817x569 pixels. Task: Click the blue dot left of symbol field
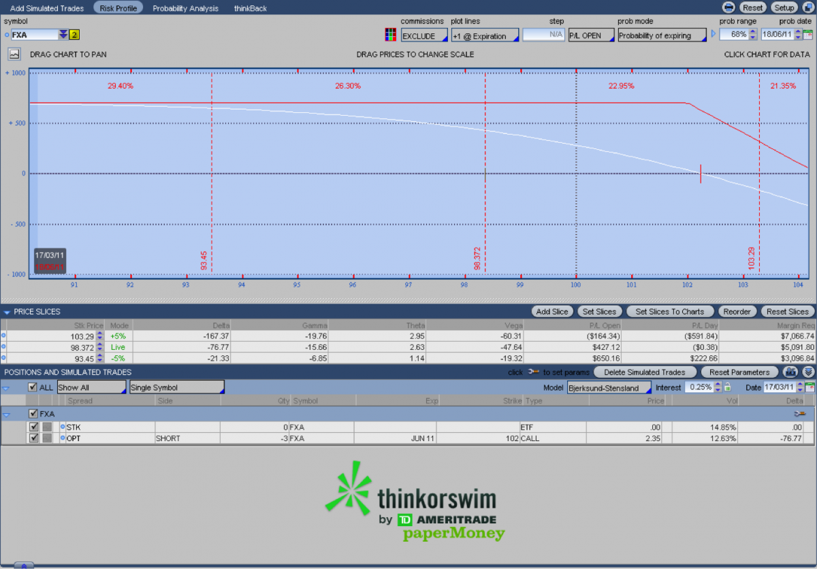pyautogui.click(x=7, y=35)
